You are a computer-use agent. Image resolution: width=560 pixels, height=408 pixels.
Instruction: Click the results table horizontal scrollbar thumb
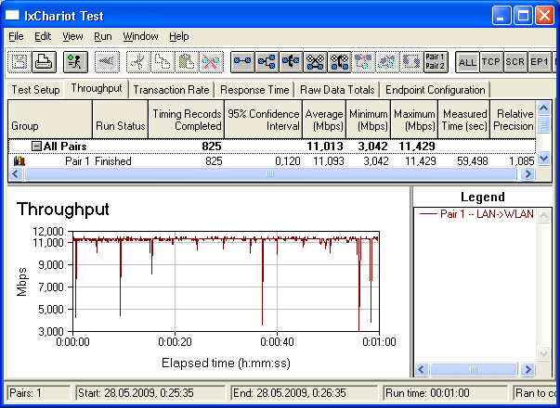pos(270,174)
